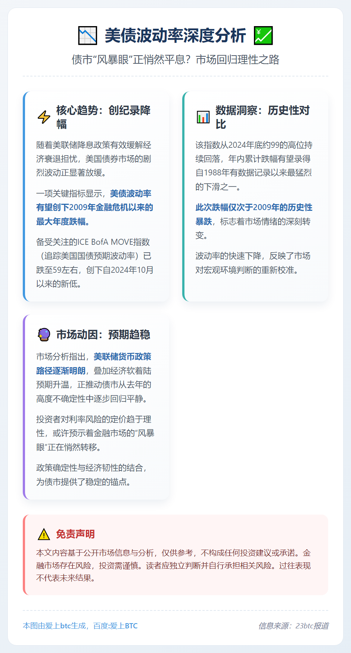Click the paragraph starting 投资者对利率风险的定价
Viewport: 351px width, 653px height.
pos(95,433)
